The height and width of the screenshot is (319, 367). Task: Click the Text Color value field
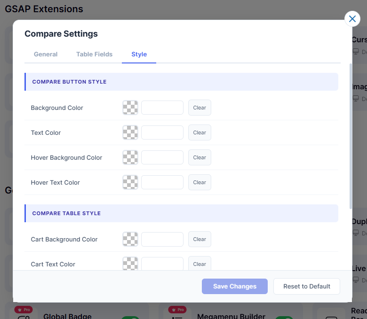[x=162, y=132]
